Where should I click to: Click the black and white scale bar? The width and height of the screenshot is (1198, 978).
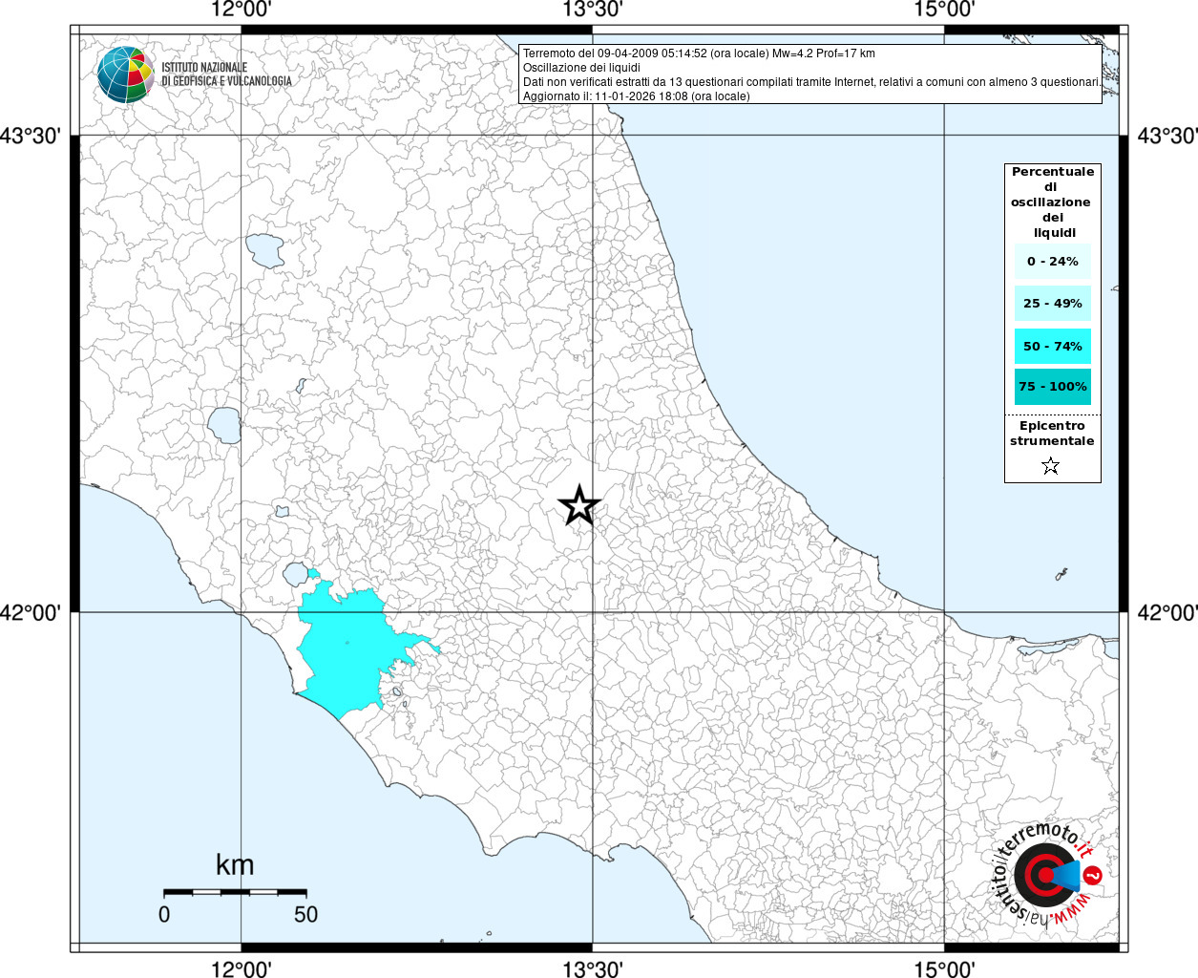(x=235, y=892)
